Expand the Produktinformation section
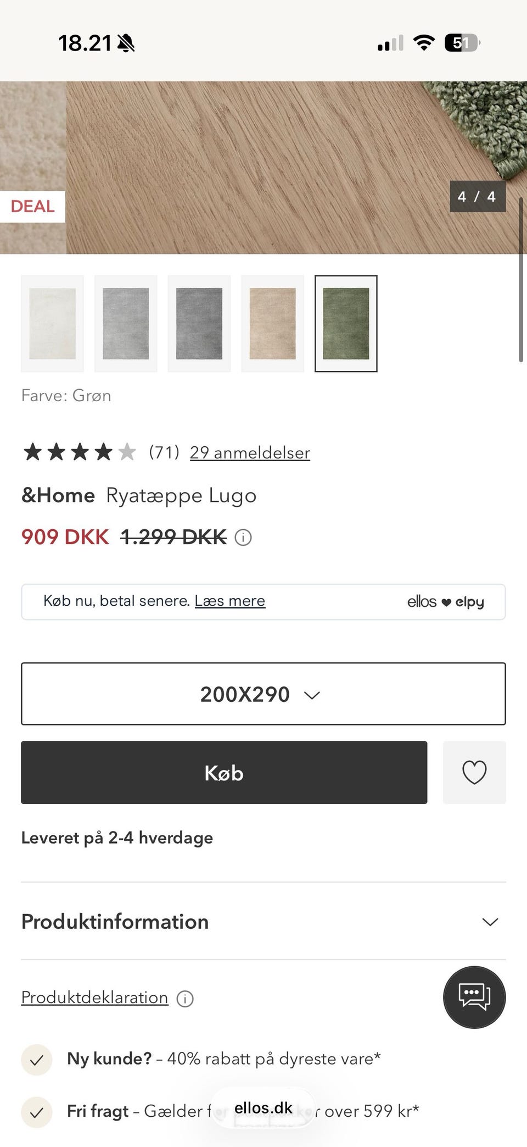 [263, 922]
